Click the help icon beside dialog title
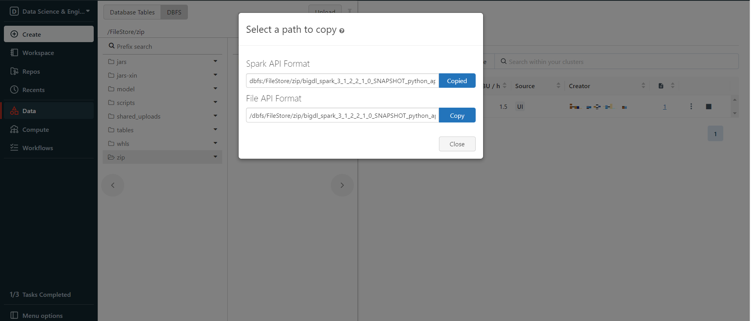The width and height of the screenshot is (751, 321). pos(342,31)
